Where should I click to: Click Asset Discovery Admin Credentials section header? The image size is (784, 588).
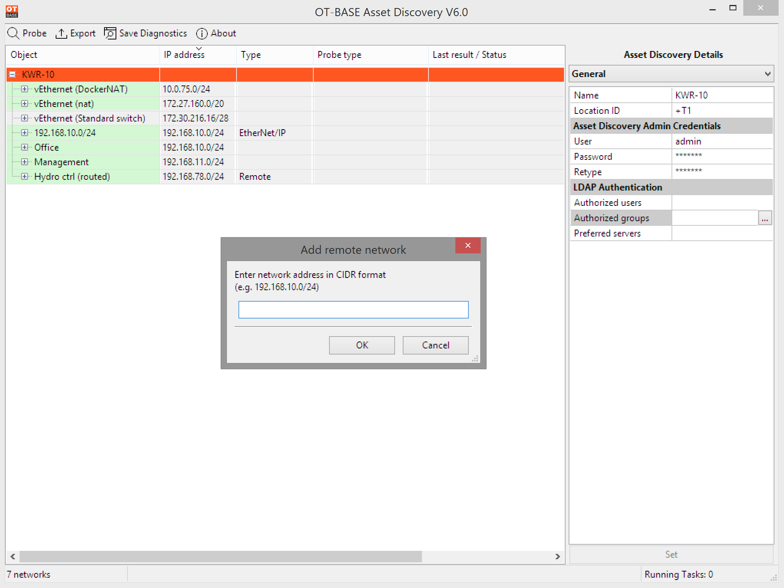click(x=671, y=126)
